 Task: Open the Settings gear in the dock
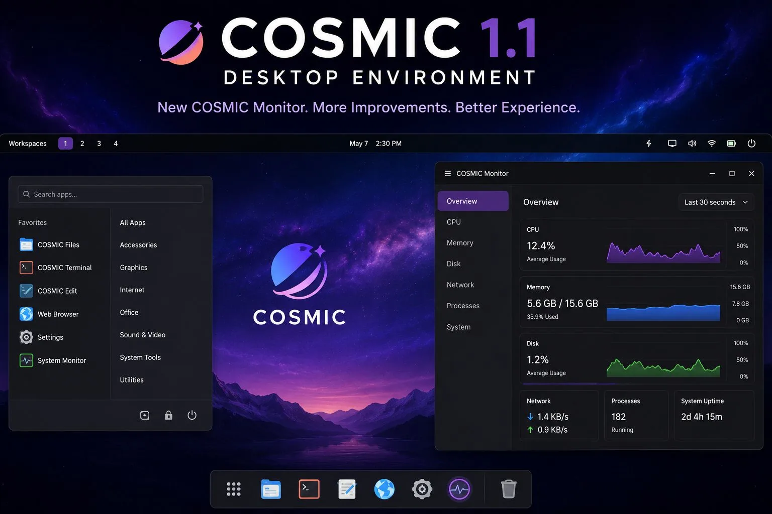pos(422,489)
